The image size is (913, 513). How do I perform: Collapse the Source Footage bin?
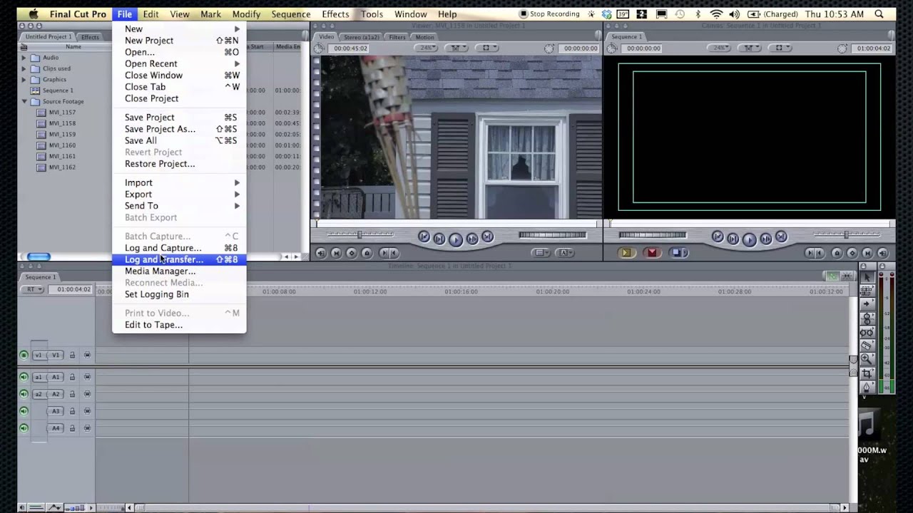pyautogui.click(x=24, y=101)
